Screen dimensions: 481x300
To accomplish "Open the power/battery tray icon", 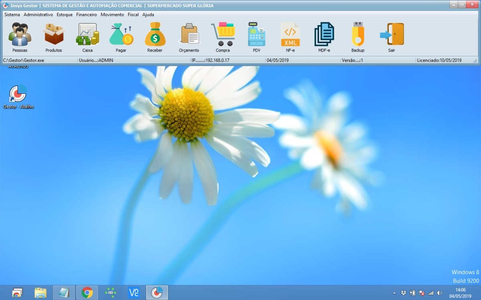I will 412,293.
